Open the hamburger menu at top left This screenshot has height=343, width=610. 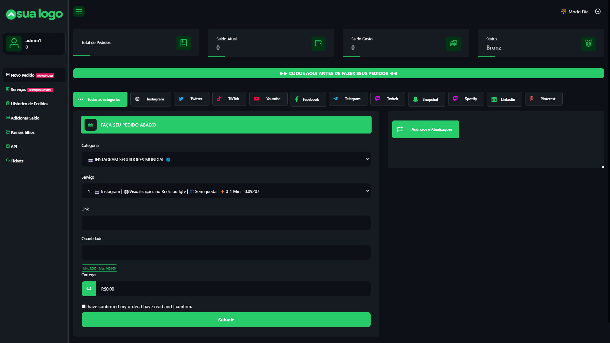click(79, 11)
